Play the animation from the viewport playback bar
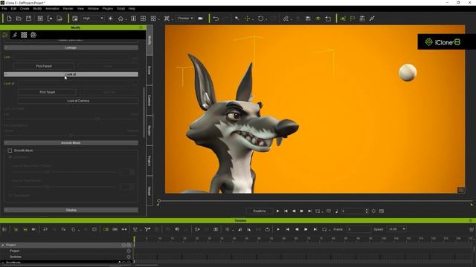 pos(277,211)
